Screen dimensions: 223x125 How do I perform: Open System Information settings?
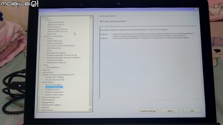click(56, 22)
